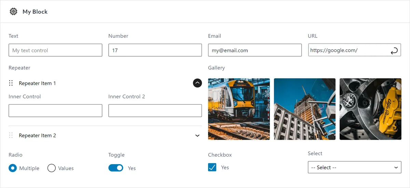Open the building construction gallery image
This screenshot has width=410, height=188.
[305, 109]
